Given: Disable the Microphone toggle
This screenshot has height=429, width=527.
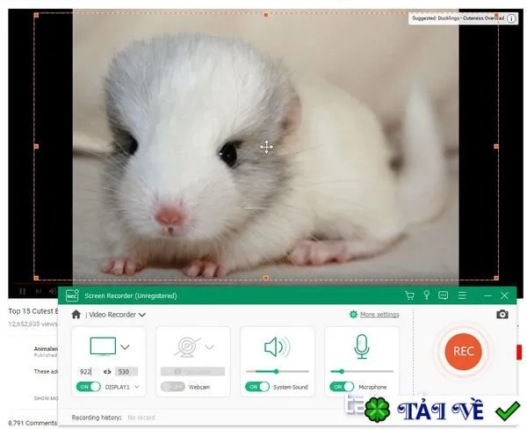Looking at the screenshot, I should [342, 387].
